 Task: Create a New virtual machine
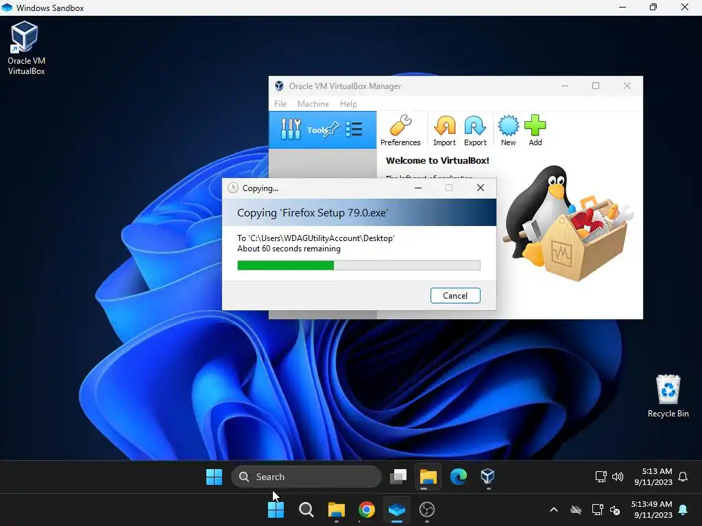click(508, 131)
